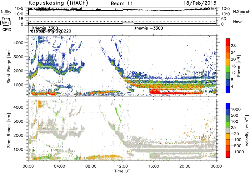The width and height of the screenshot is (250, 173).
Task: Click the 'Power [dB]' colorbar label
Action: pyautogui.click(x=238, y=66)
